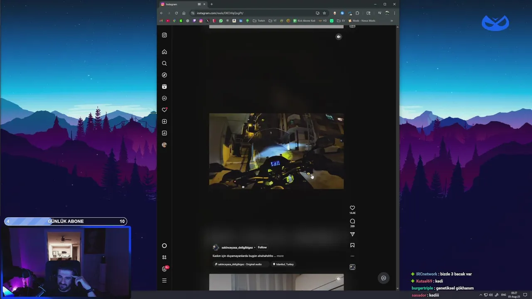Viewport: 532px width, 299px height.
Task: Open the AI Studio icon in sidebar
Action: click(x=164, y=257)
